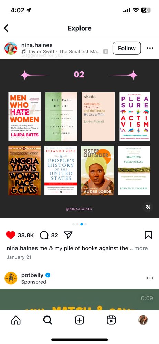Save post with the bookmark icon

point(148,235)
